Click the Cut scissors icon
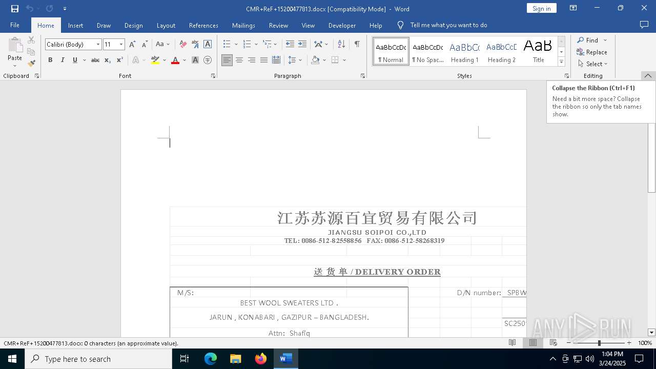The height and width of the screenshot is (369, 656). point(31,40)
